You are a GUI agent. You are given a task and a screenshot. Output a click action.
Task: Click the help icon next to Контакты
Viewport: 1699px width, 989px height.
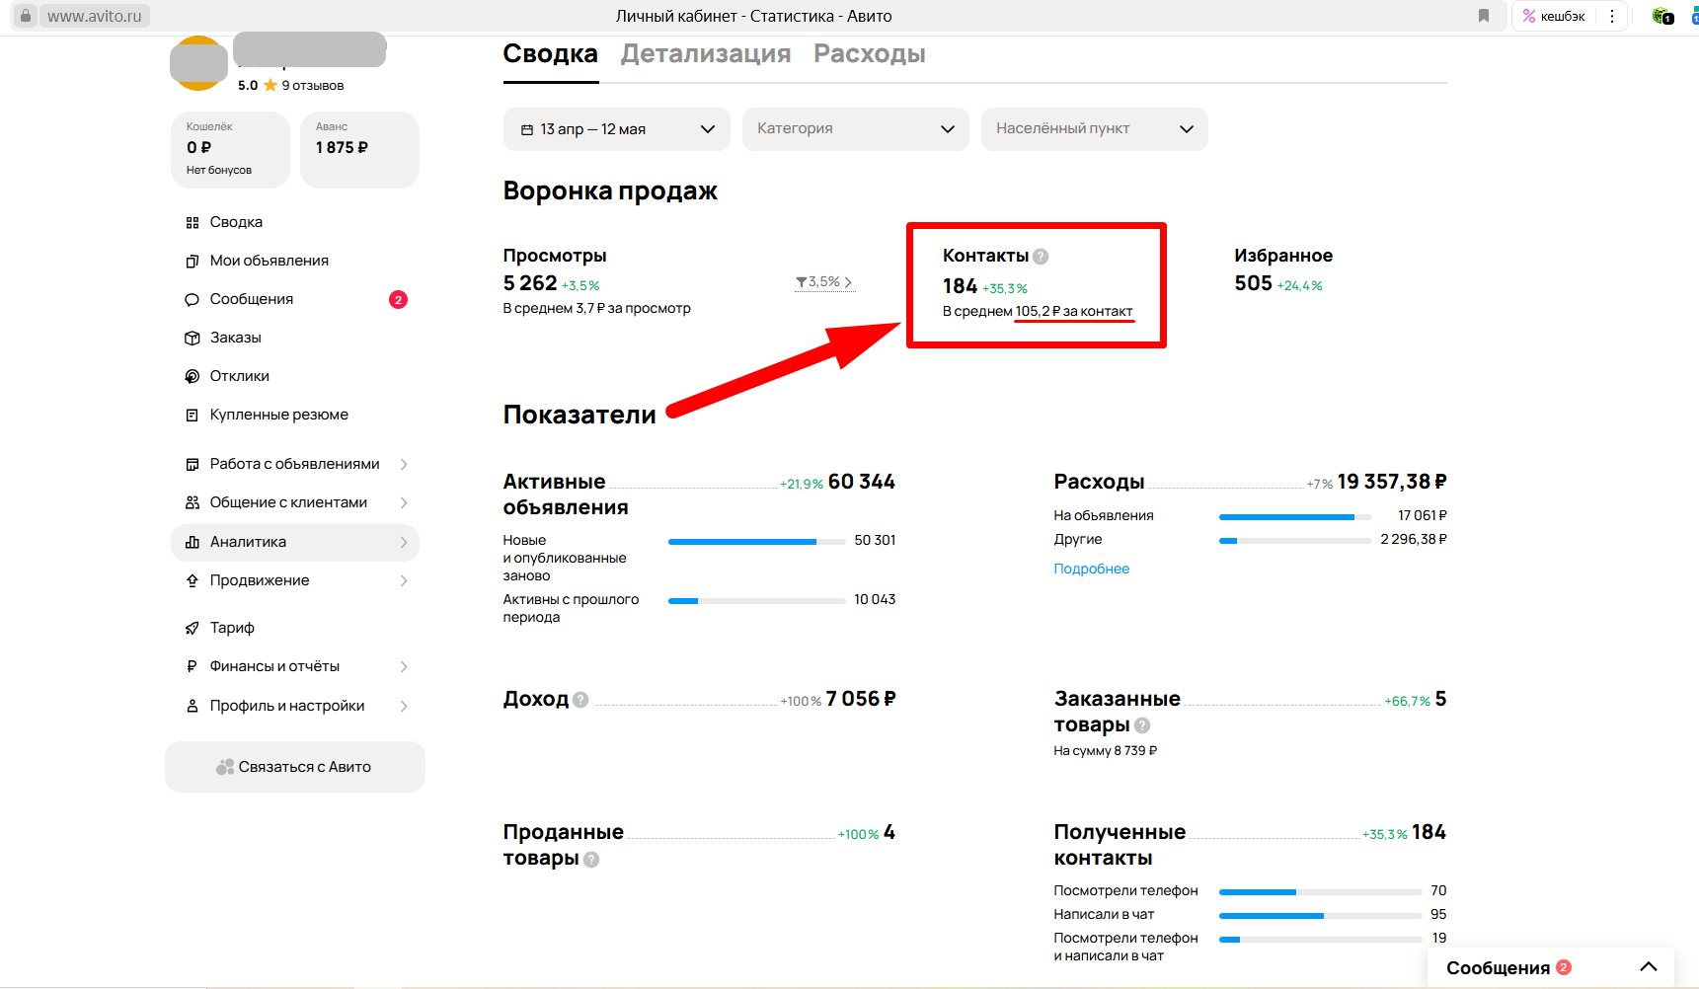point(1041,257)
